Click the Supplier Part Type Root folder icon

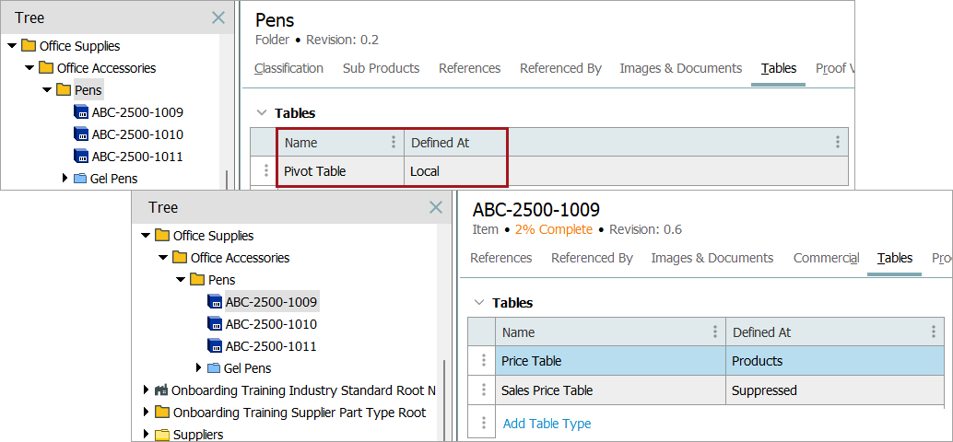click(x=162, y=413)
